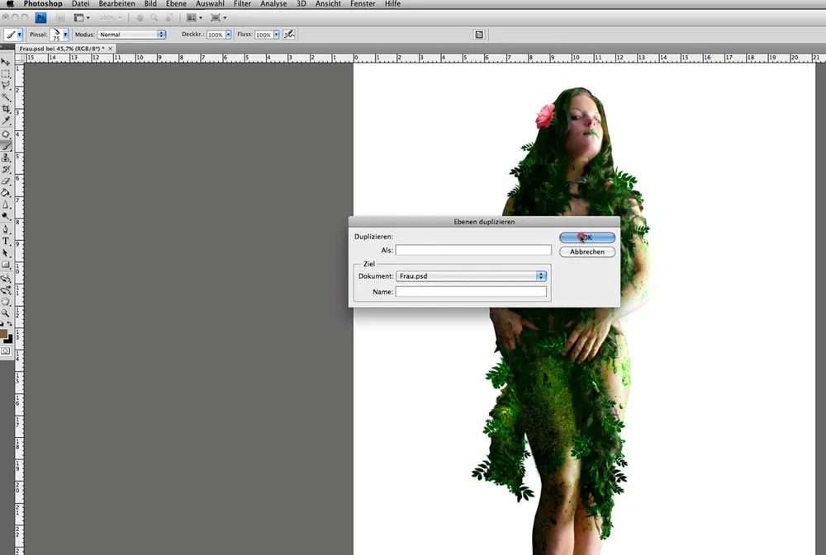This screenshot has width=826, height=555.
Task: Open the Filter menu
Action: [242, 3]
